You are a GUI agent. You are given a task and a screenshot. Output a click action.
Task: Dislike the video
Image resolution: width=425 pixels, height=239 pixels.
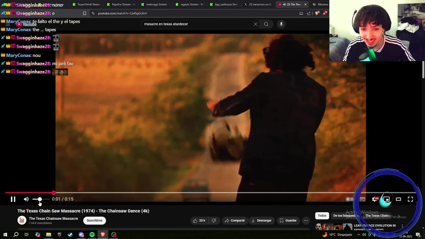pos(214,220)
